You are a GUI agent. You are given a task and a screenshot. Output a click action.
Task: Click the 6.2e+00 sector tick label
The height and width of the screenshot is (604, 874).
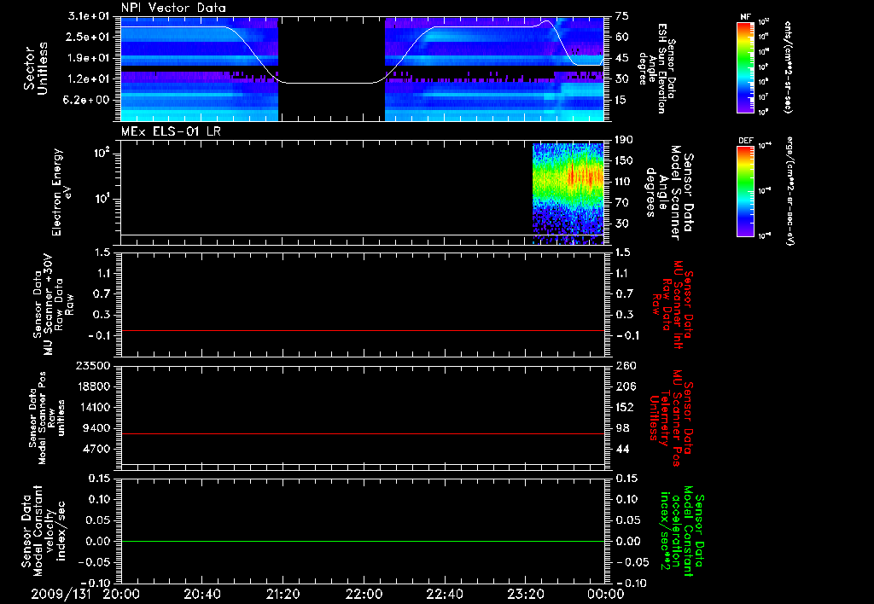[88, 101]
